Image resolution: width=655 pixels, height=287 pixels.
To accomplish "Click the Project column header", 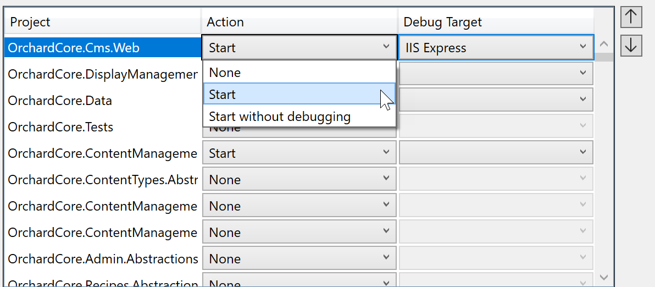I will [x=103, y=22].
